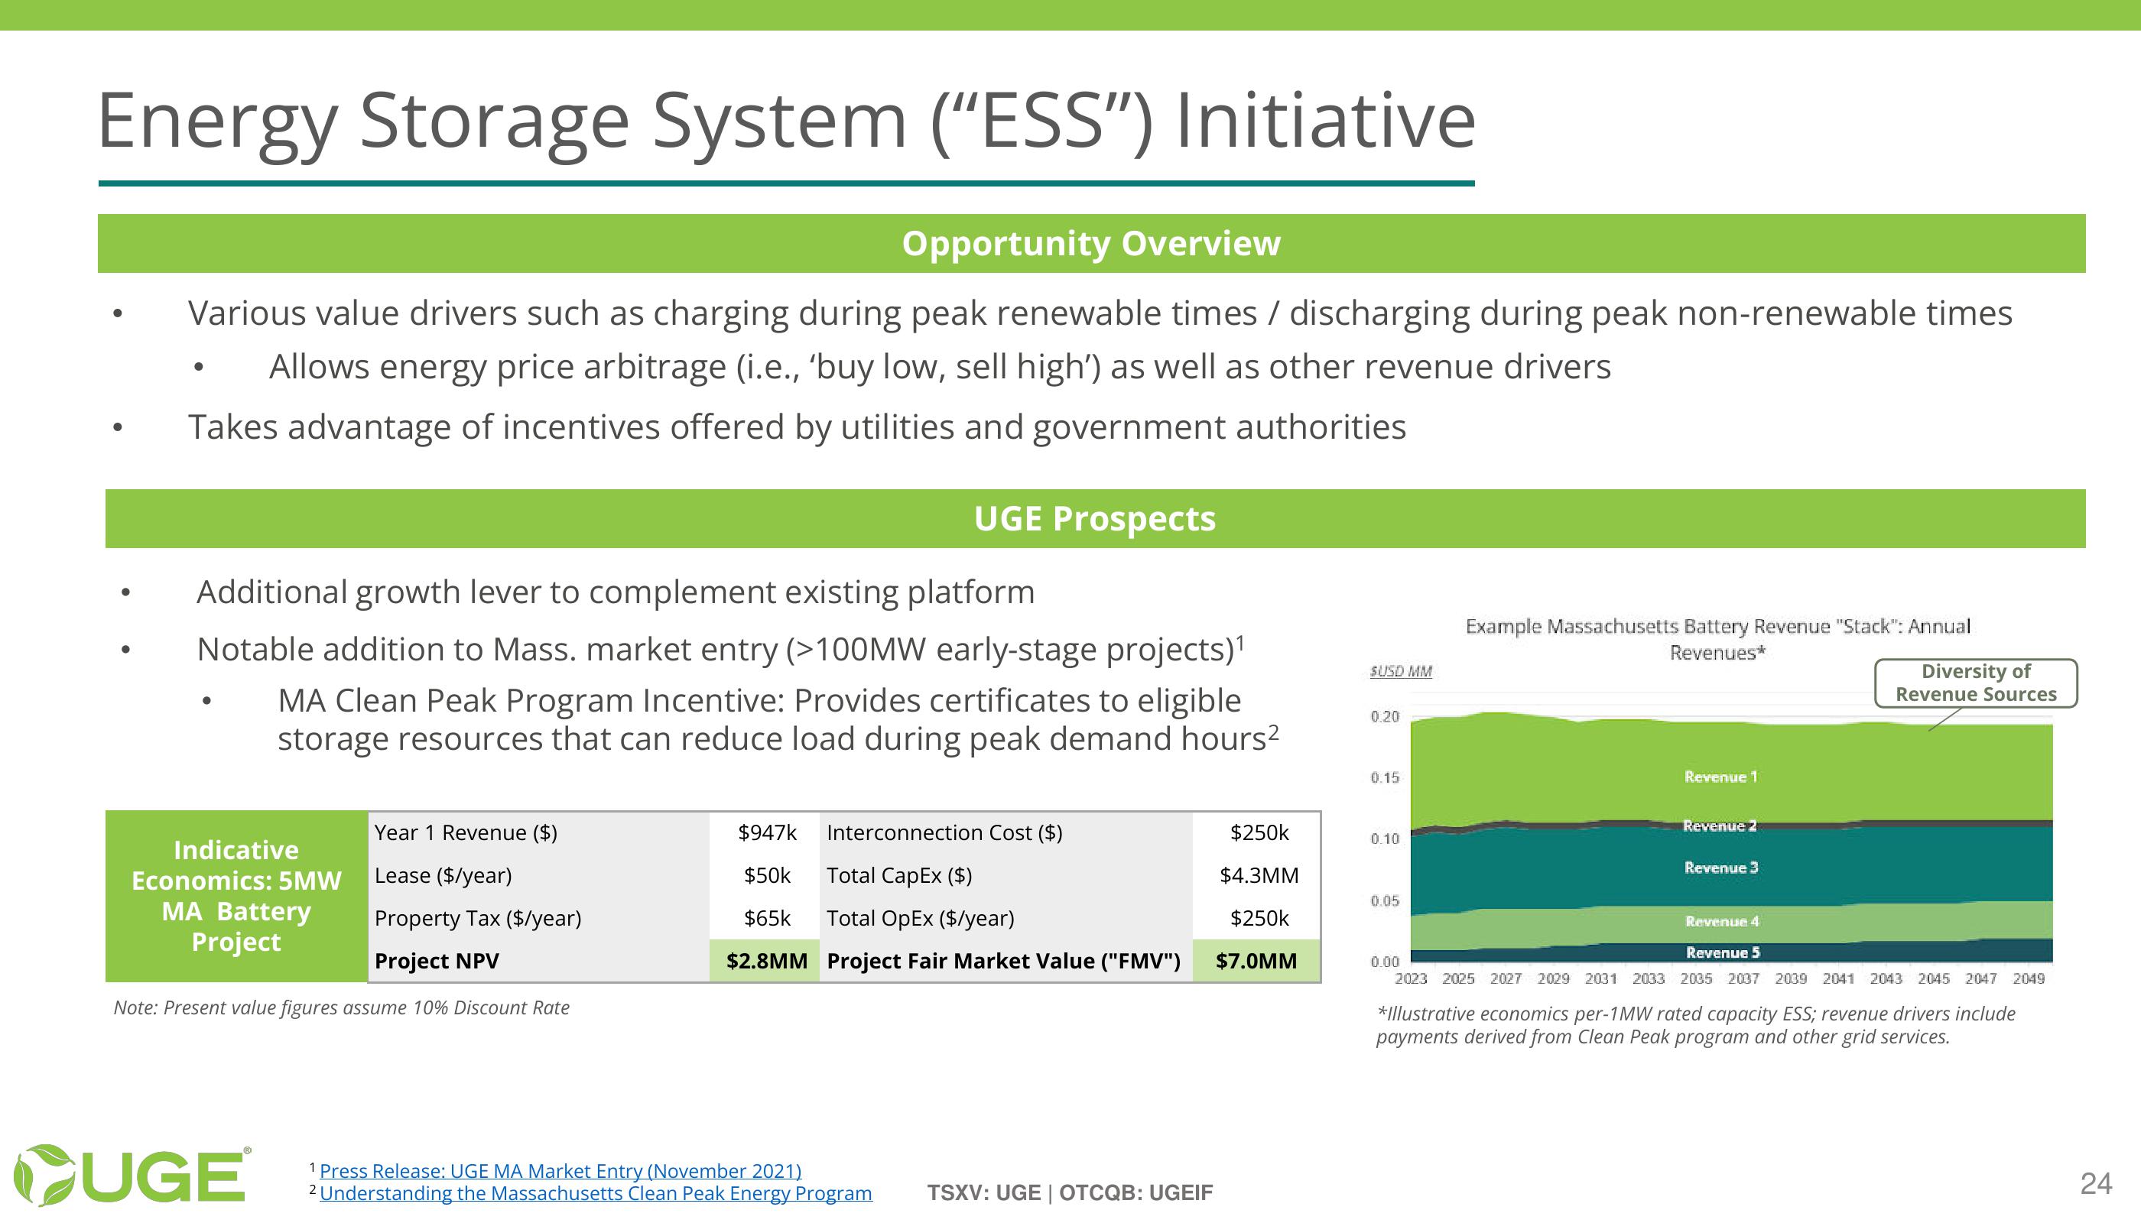2141x1223 pixels.
Task: Click the 'Additional growth lever' bullet
Action: 615,593
